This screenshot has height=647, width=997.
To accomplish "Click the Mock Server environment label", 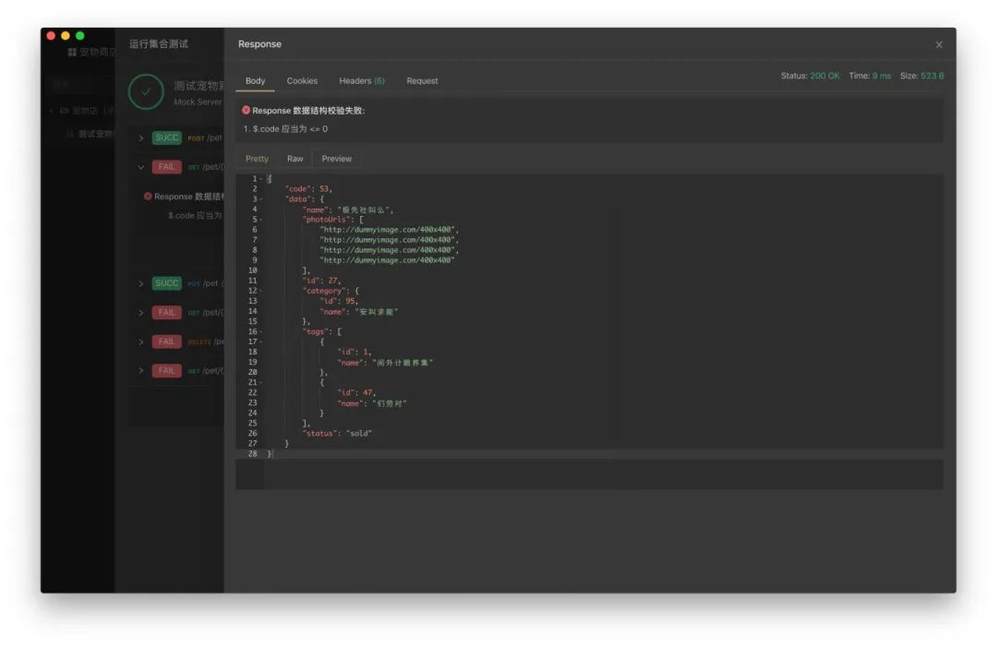I will [x=198, y=102].
